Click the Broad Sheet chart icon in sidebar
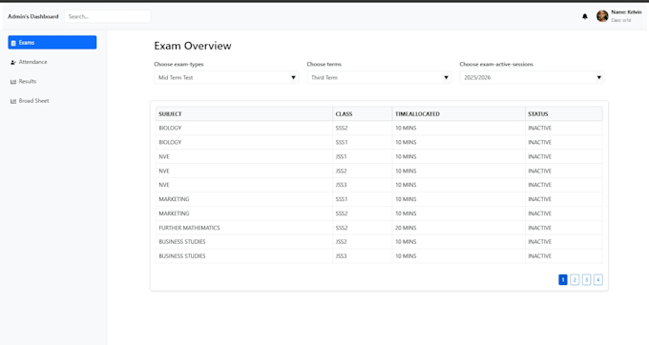The image size is (649, 345). (x=13, y=101)
